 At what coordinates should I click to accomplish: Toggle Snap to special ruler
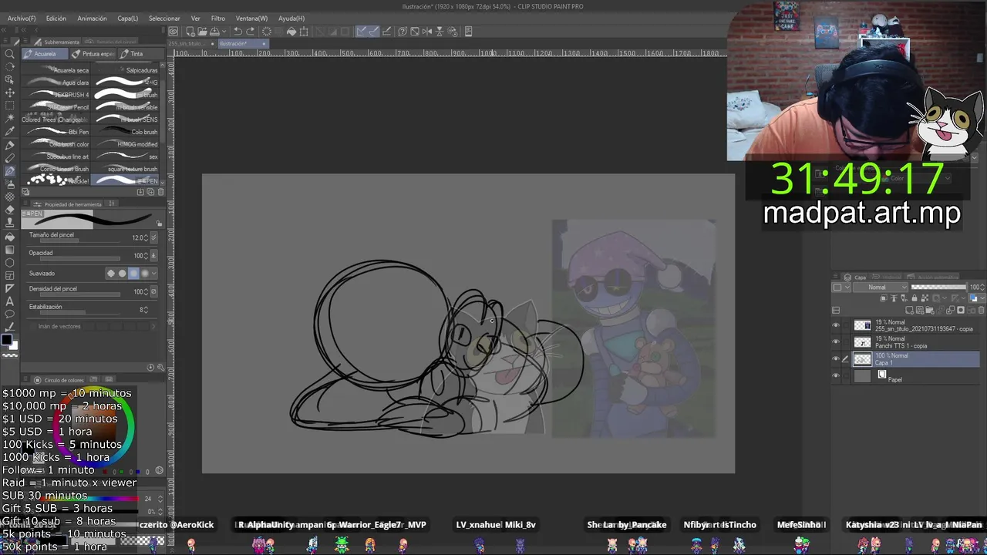point(374,32)
